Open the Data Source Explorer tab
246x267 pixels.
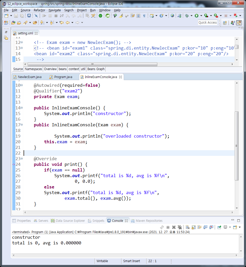(68, 221)
